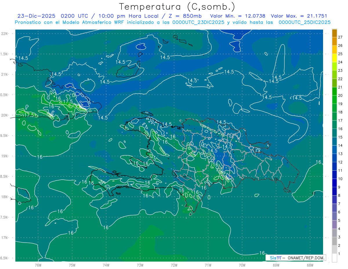Click the '70W' longitude axis label

pos(242,265)
